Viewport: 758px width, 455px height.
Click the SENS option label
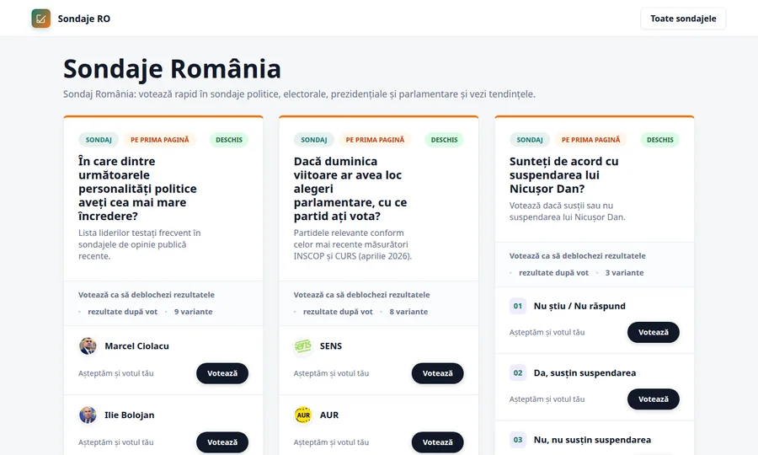(x=331, y=346)
